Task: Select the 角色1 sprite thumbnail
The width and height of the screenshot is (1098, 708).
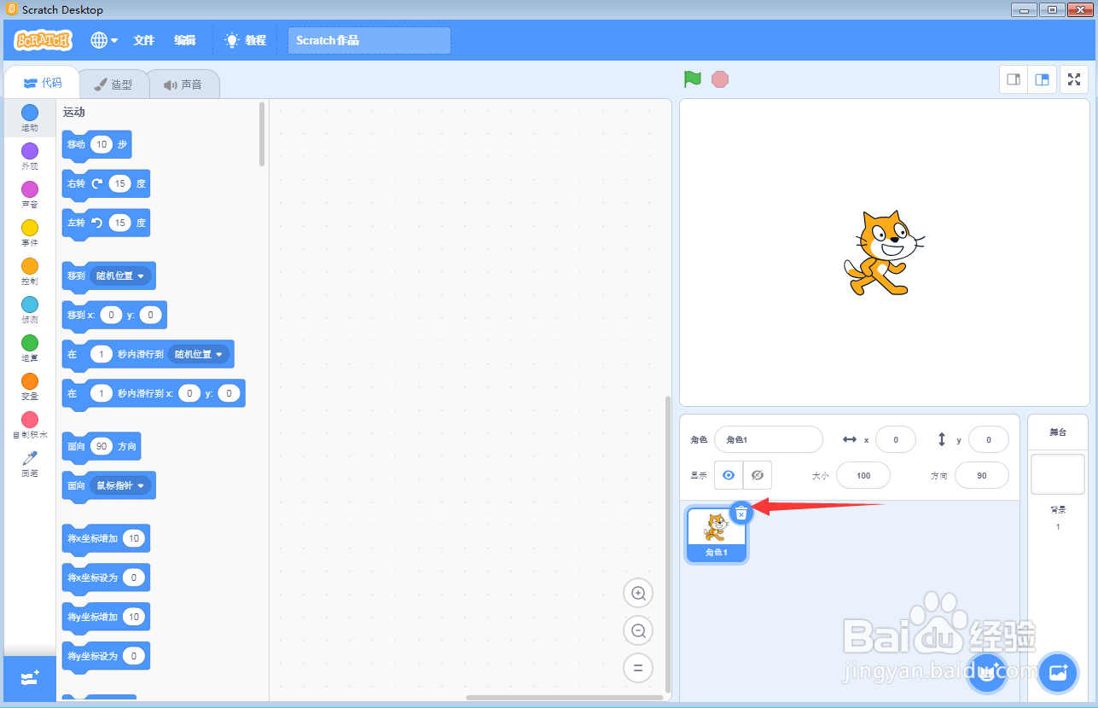Action: (717, 536)
